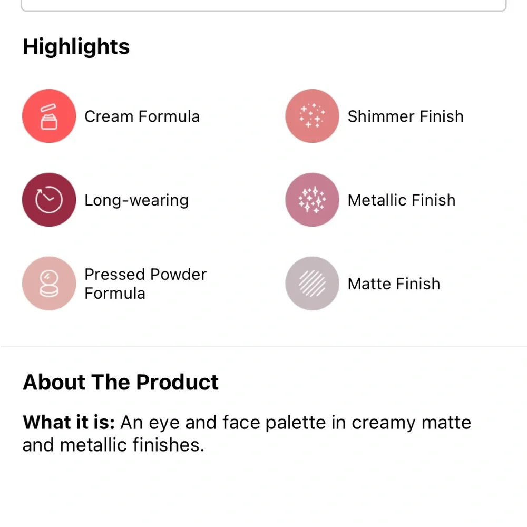Click the "Metallic Finish" highlight label

[x=402, y=200]
